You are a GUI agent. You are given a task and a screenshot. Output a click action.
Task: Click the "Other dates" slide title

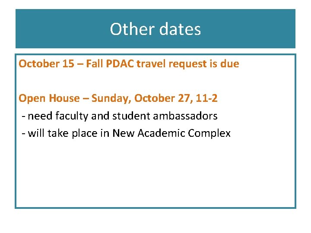pyautogui.click(x=155, y=29)
